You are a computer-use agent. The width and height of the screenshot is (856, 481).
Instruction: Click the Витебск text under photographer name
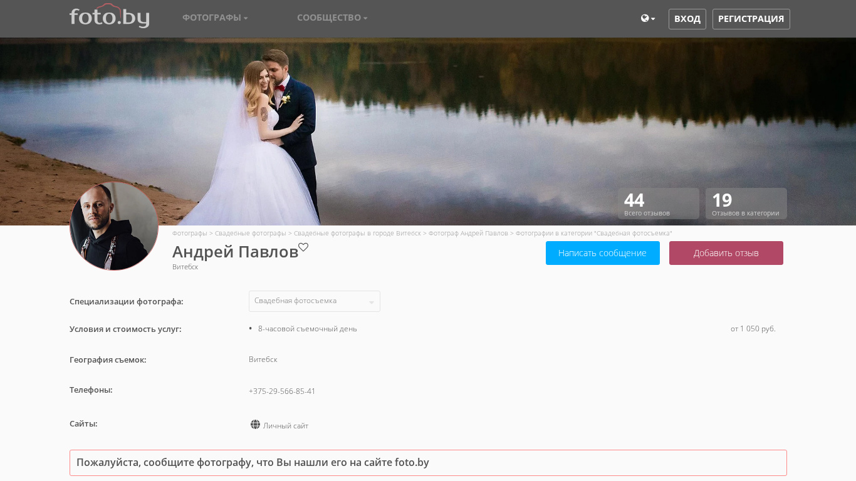[185, 267]
